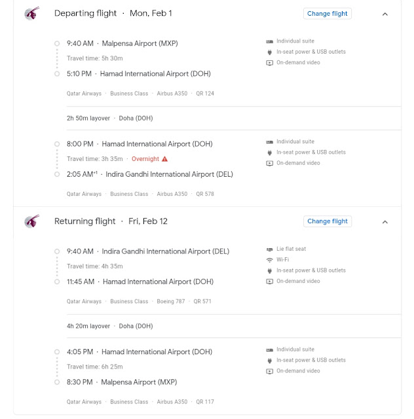Click Individual suite icon for Malpensa departure

[x=270, y=41]
